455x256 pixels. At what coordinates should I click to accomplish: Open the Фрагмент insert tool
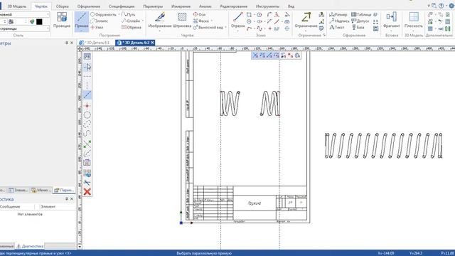pos(392,20)
